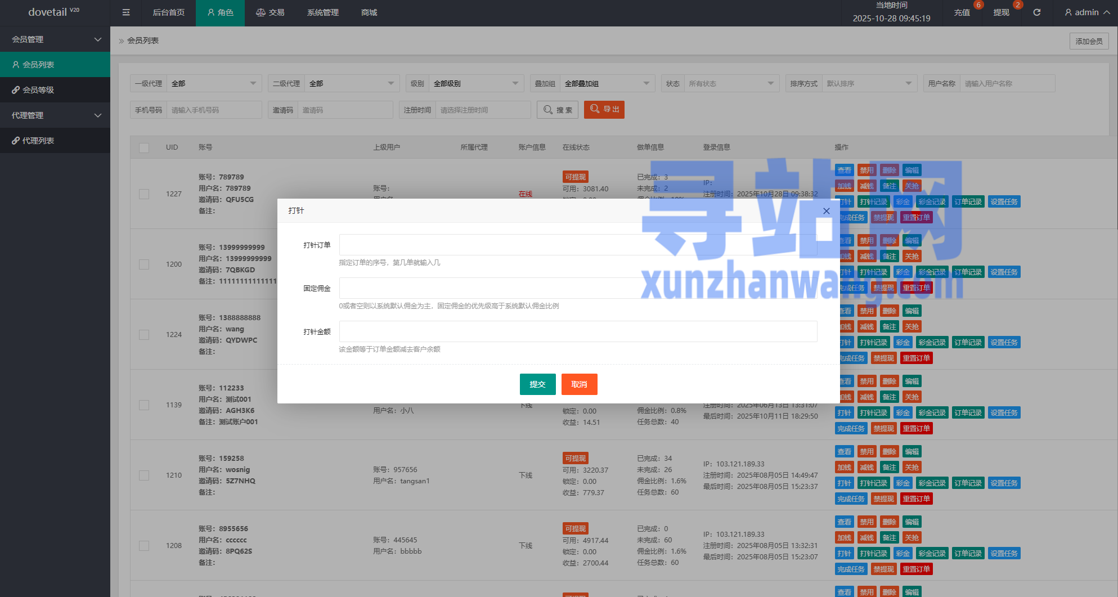Image resolution: width=1118 pixels, height=597 pixels.
Task: Check the checkbox for UID 1210 row
Action: 144,475
